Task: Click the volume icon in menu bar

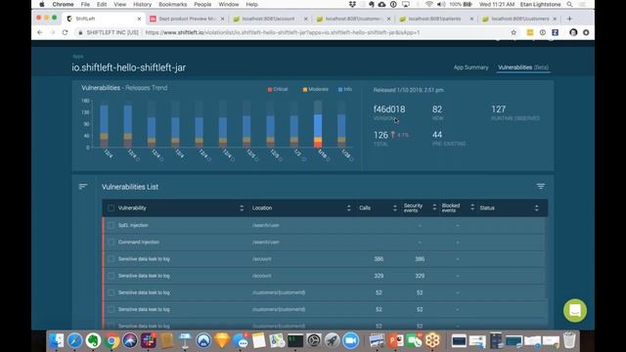Action: pyautogui.click(x=441, y=4)
